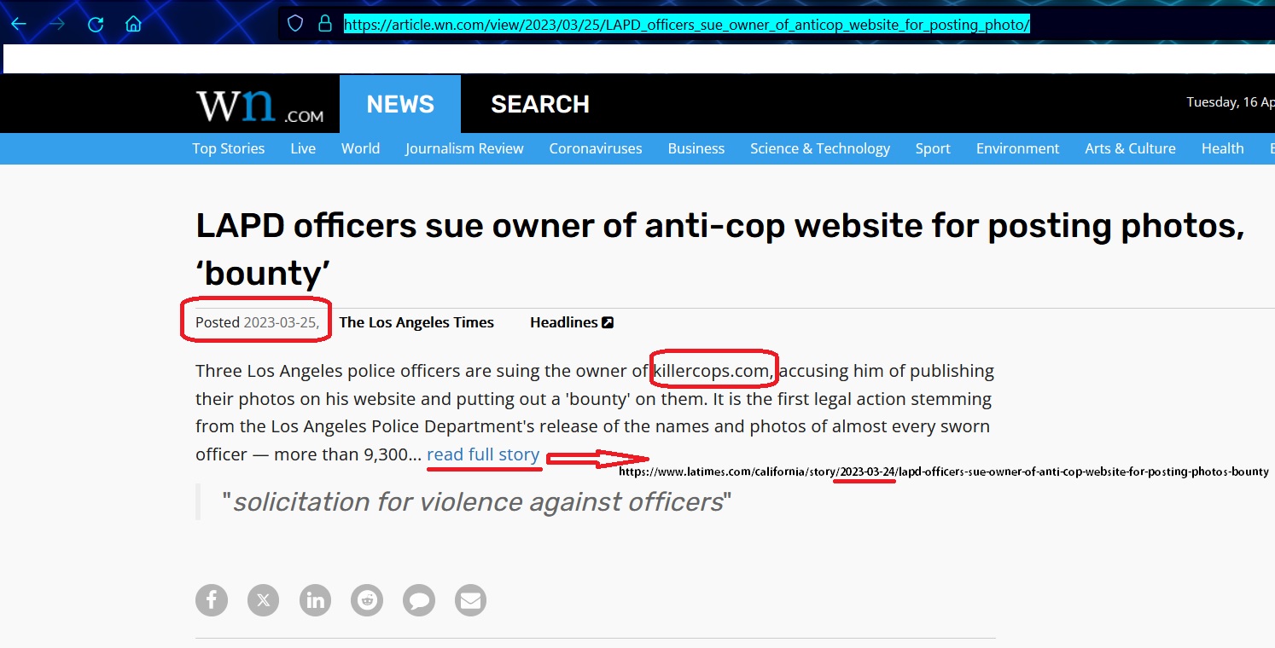This screenshot has height=648, width=1275.
Task: Click the tracking protection shield icon
Action: 295,24
